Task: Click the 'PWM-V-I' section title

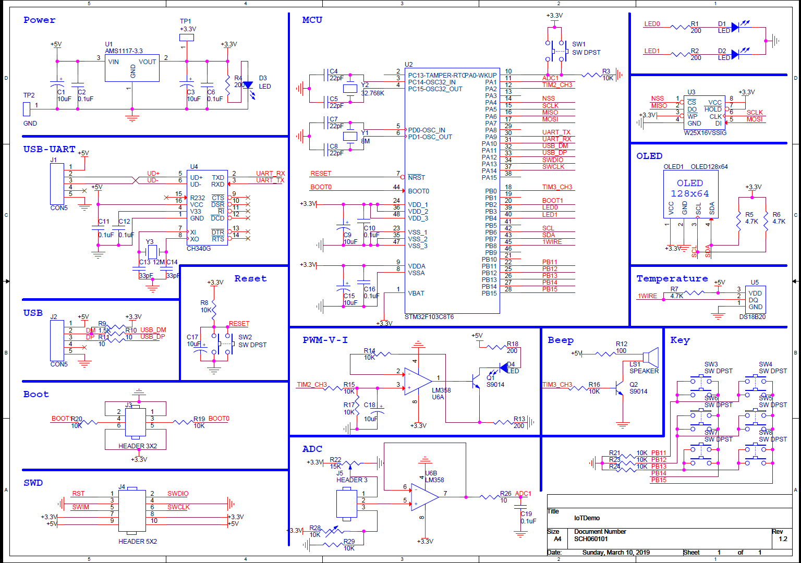Action: click(325, 340)
